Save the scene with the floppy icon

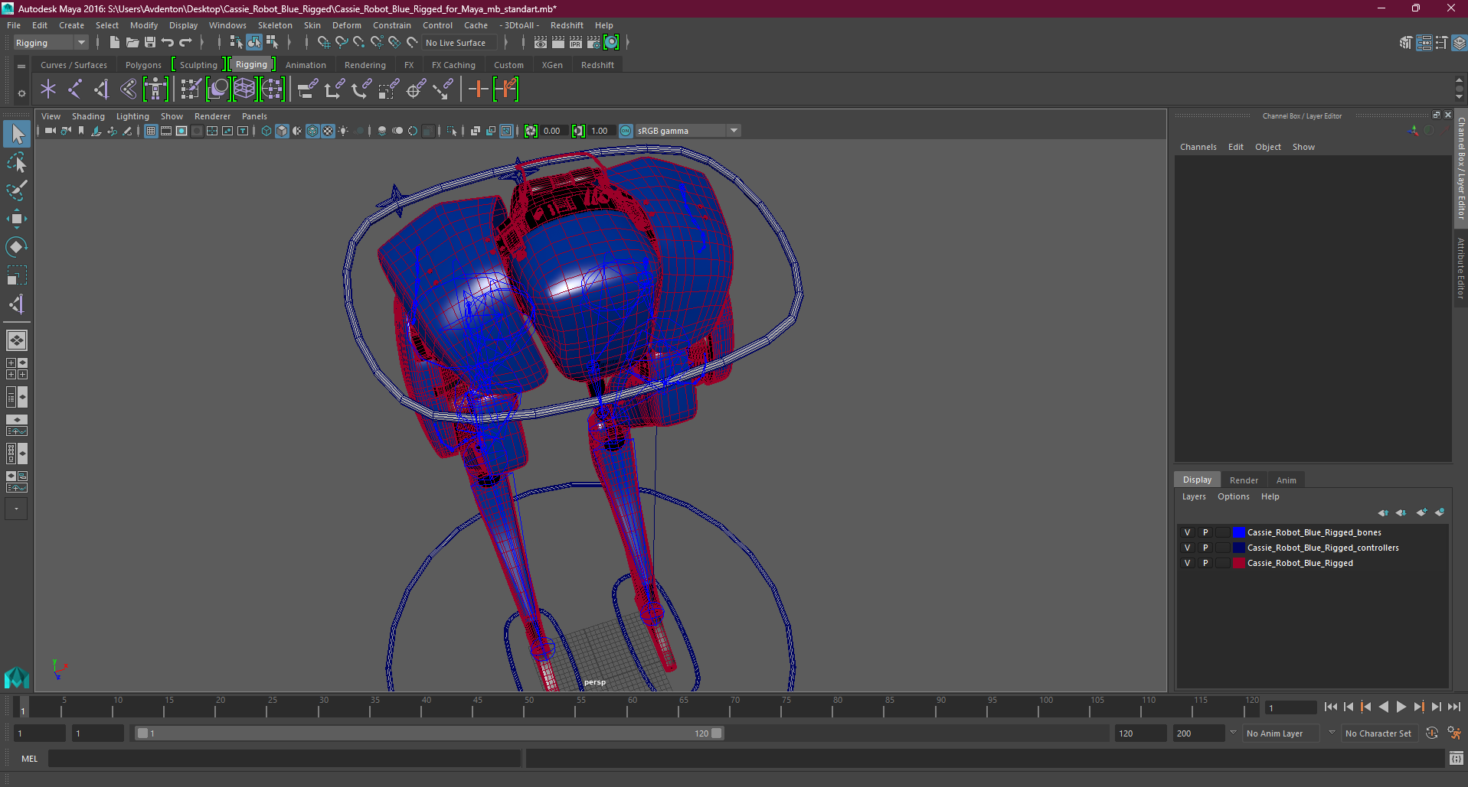150,43
